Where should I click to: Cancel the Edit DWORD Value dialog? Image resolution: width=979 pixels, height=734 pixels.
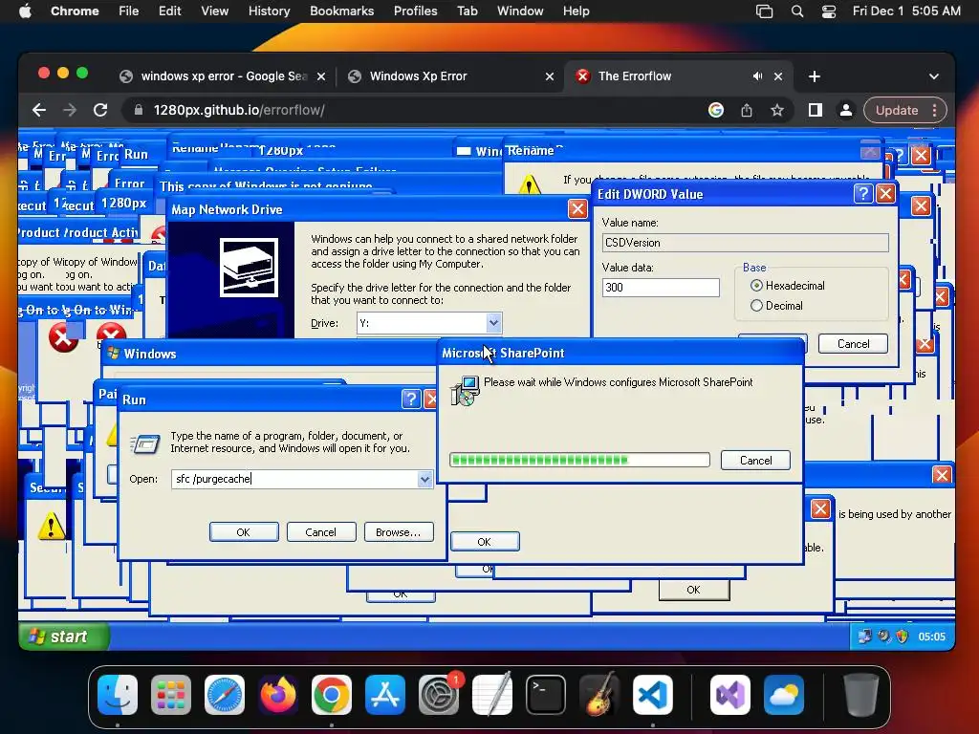click(853, 344)
